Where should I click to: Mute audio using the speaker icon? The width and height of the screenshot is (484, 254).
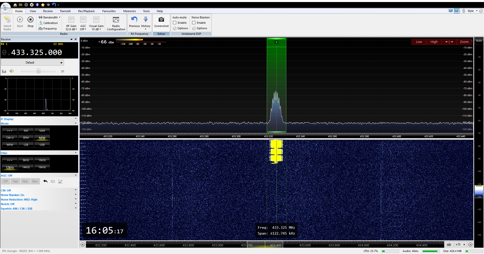click(x=12, y=71)
